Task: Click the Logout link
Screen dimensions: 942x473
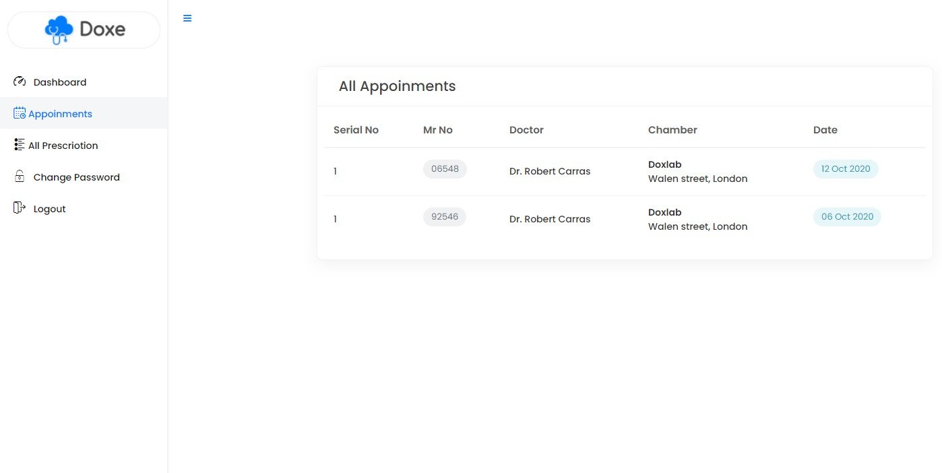Action: coord(49,209)
